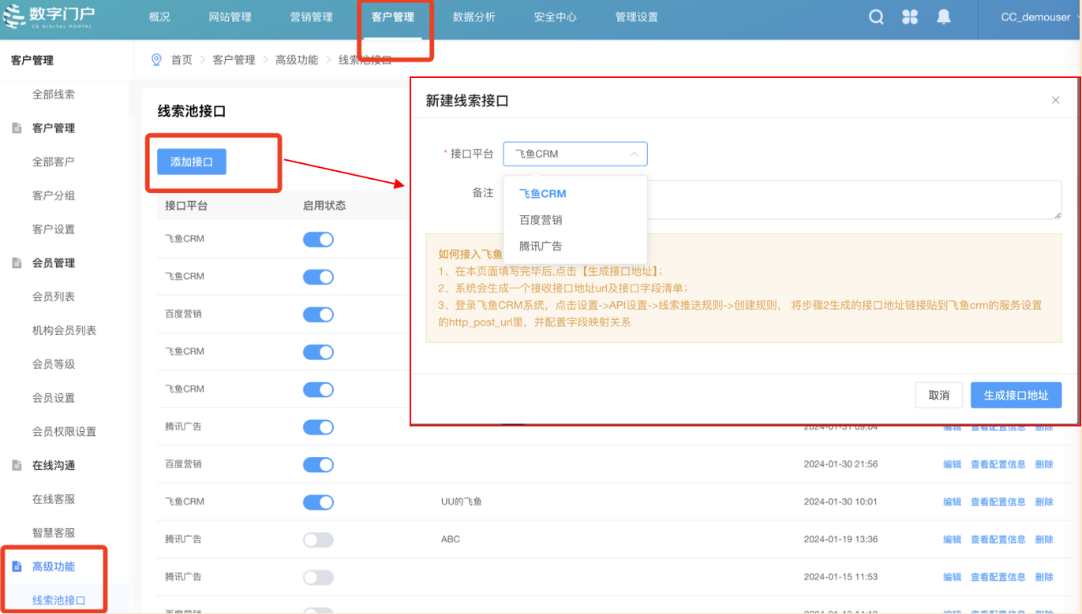The image size is (1082, 614).
Task: Open the 营销管理 top navigation tab
Action: coord(311,17)
